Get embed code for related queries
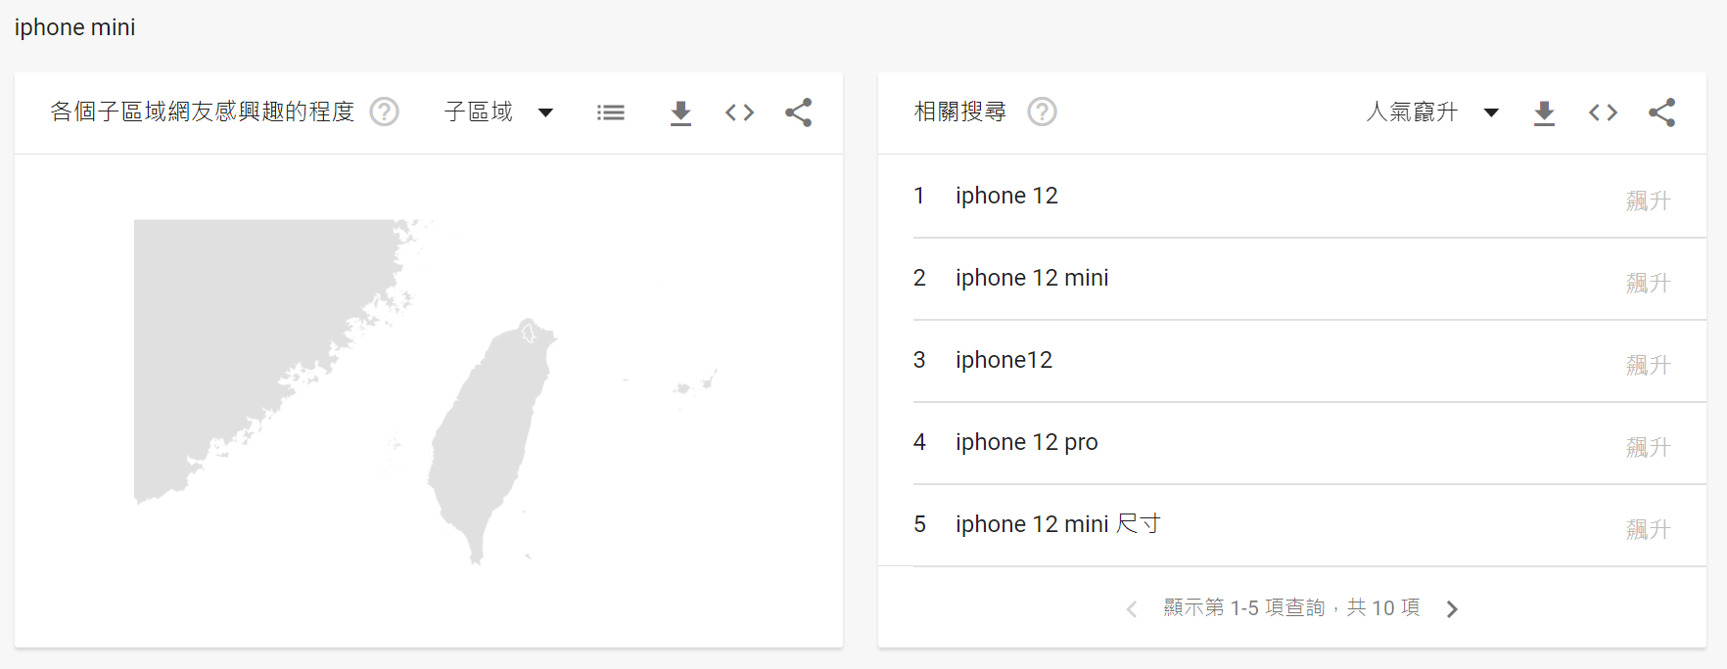The height and width of the screenshot is (669, 1727). tap(1604, 112)
